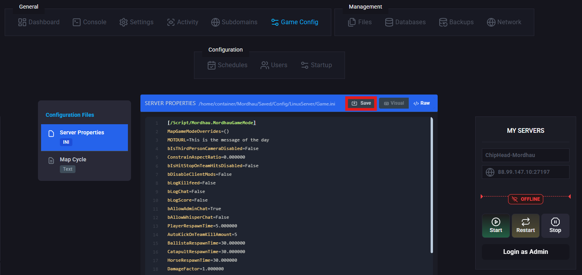Open Subdomains section

pos(234,22)
